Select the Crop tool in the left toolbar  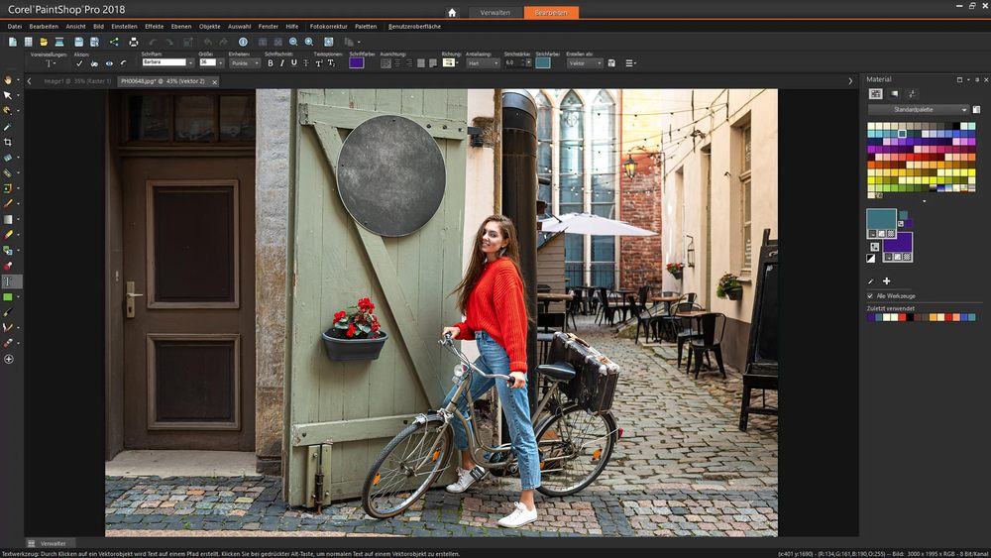[x=8, y=143]
